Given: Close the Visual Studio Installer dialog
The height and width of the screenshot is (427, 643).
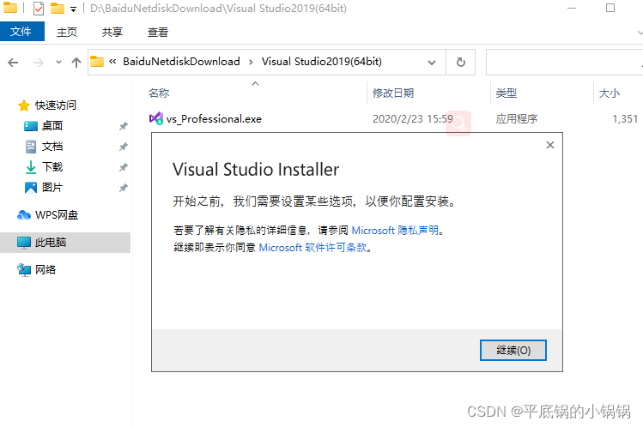Looking at the screenshot, I should coord(550,145).
